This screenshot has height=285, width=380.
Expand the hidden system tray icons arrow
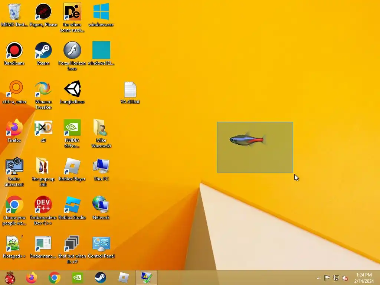318,278
